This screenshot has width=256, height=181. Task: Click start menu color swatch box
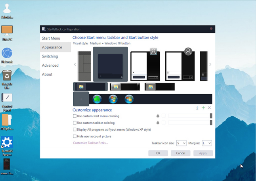coord(163,116)
